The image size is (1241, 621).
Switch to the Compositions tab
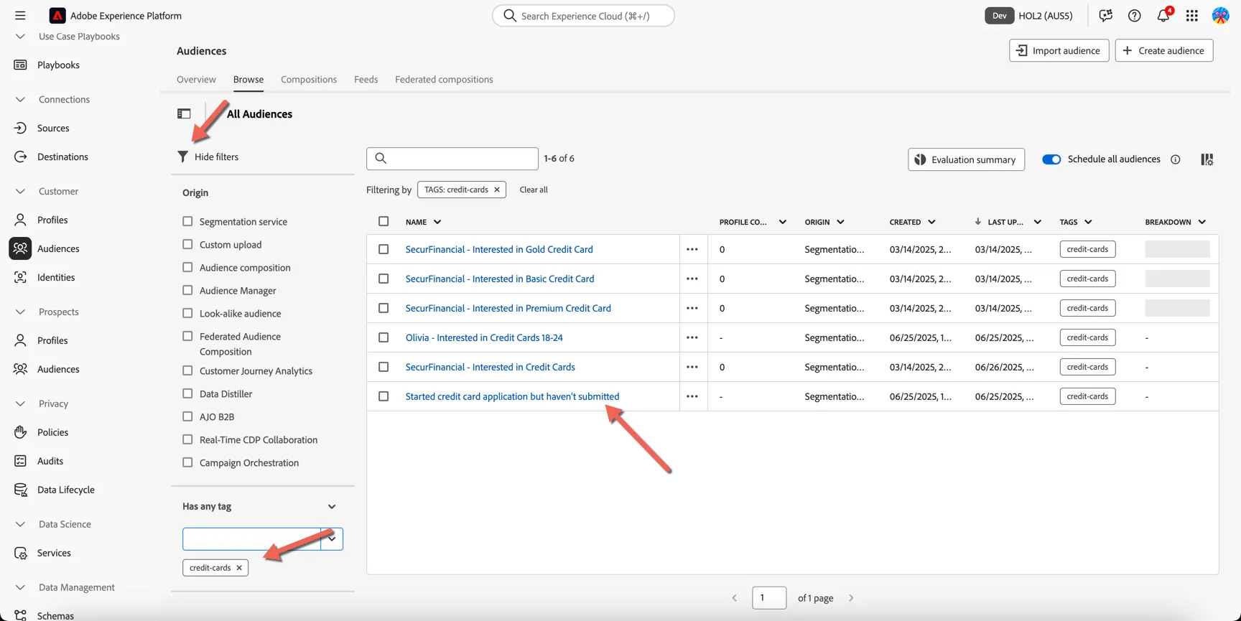[309, 79]
